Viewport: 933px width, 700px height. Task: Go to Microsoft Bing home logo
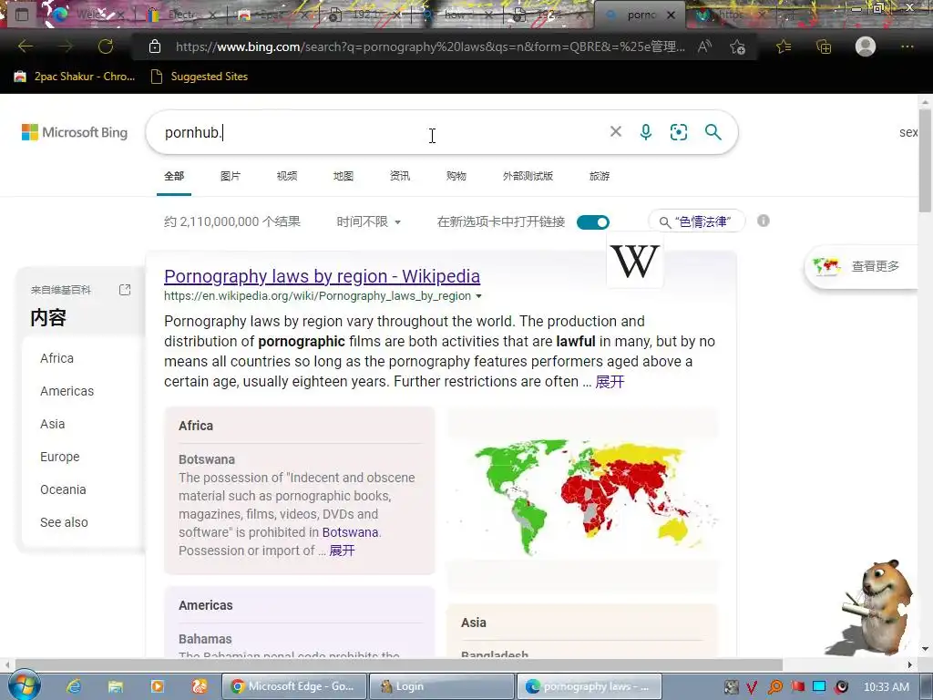tap(75, 132)
